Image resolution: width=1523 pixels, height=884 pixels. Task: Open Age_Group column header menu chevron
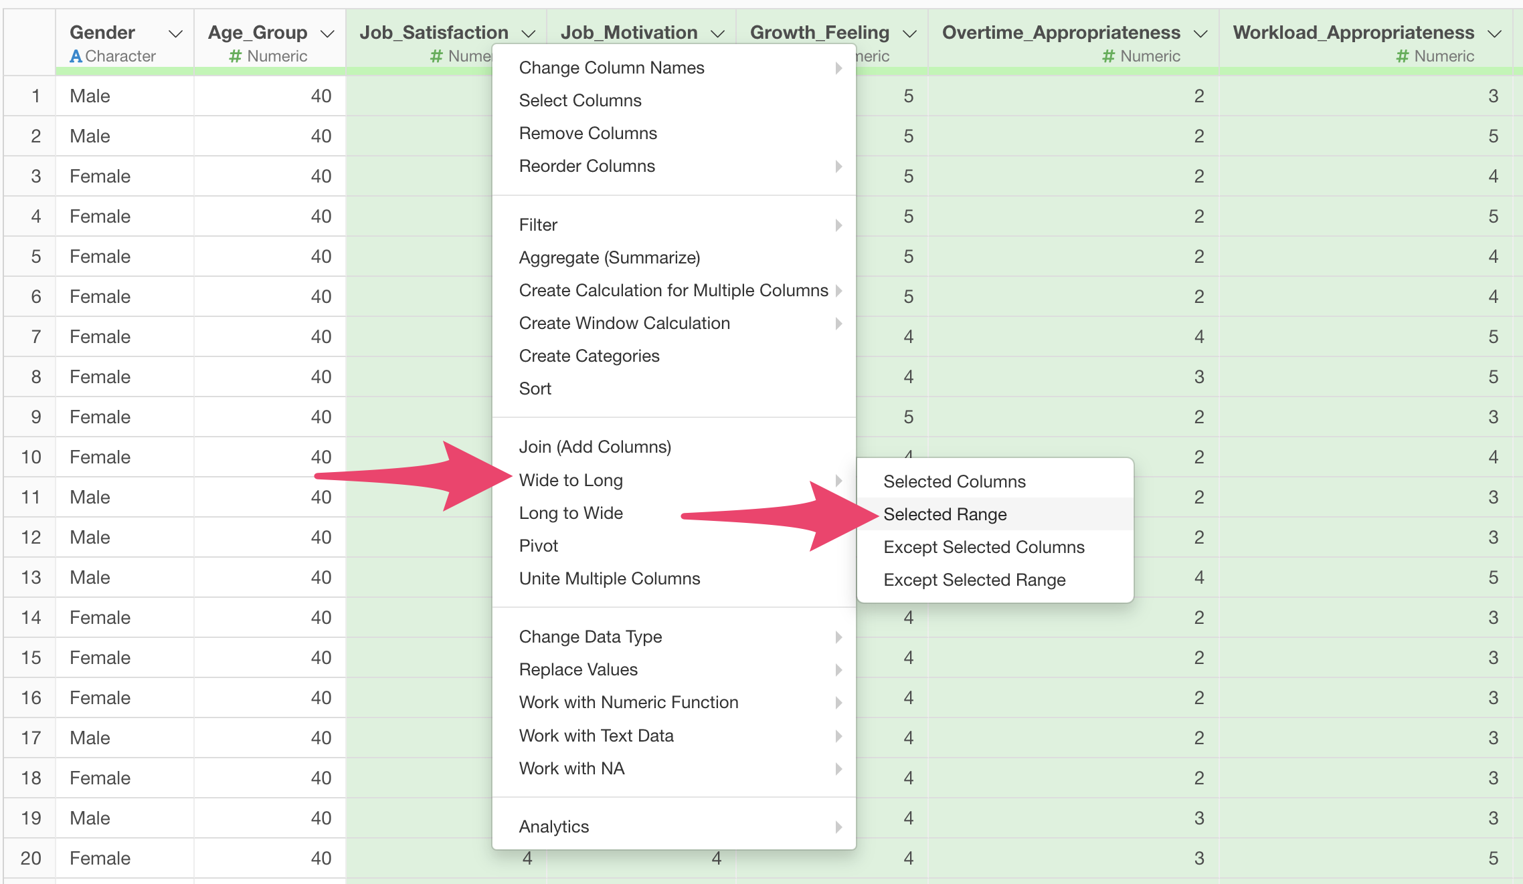(327, 33)
